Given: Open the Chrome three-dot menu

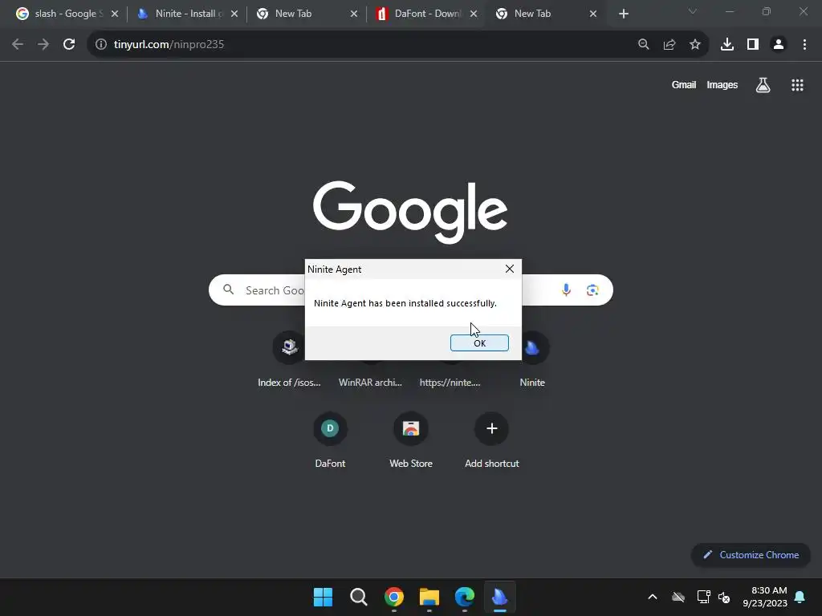Looking at the screenshot, I should 804,45.
